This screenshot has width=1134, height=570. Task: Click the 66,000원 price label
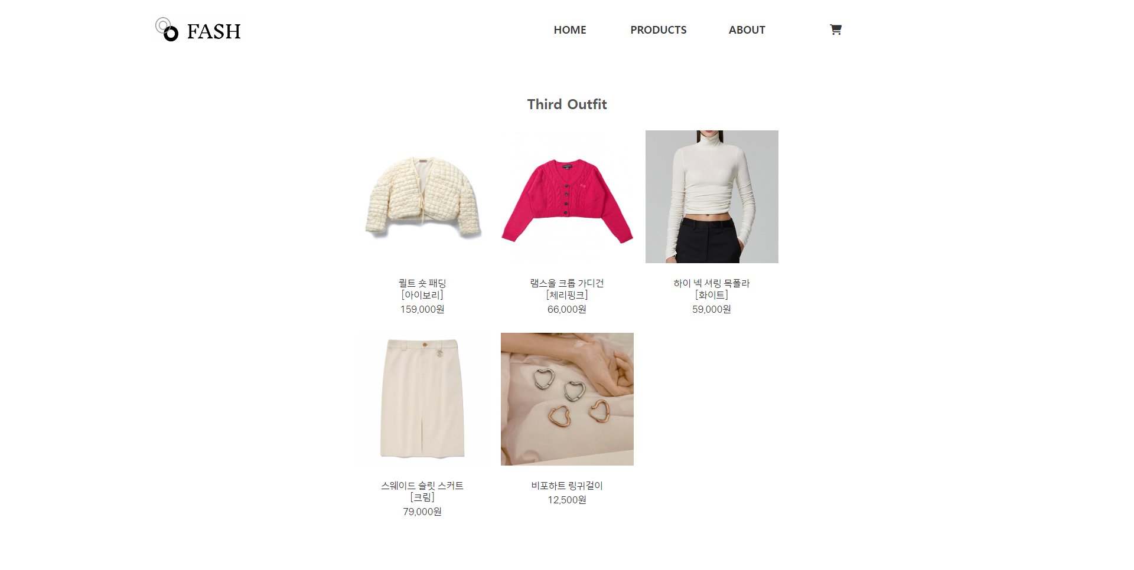pyautogui.click(x=567, y=309)
